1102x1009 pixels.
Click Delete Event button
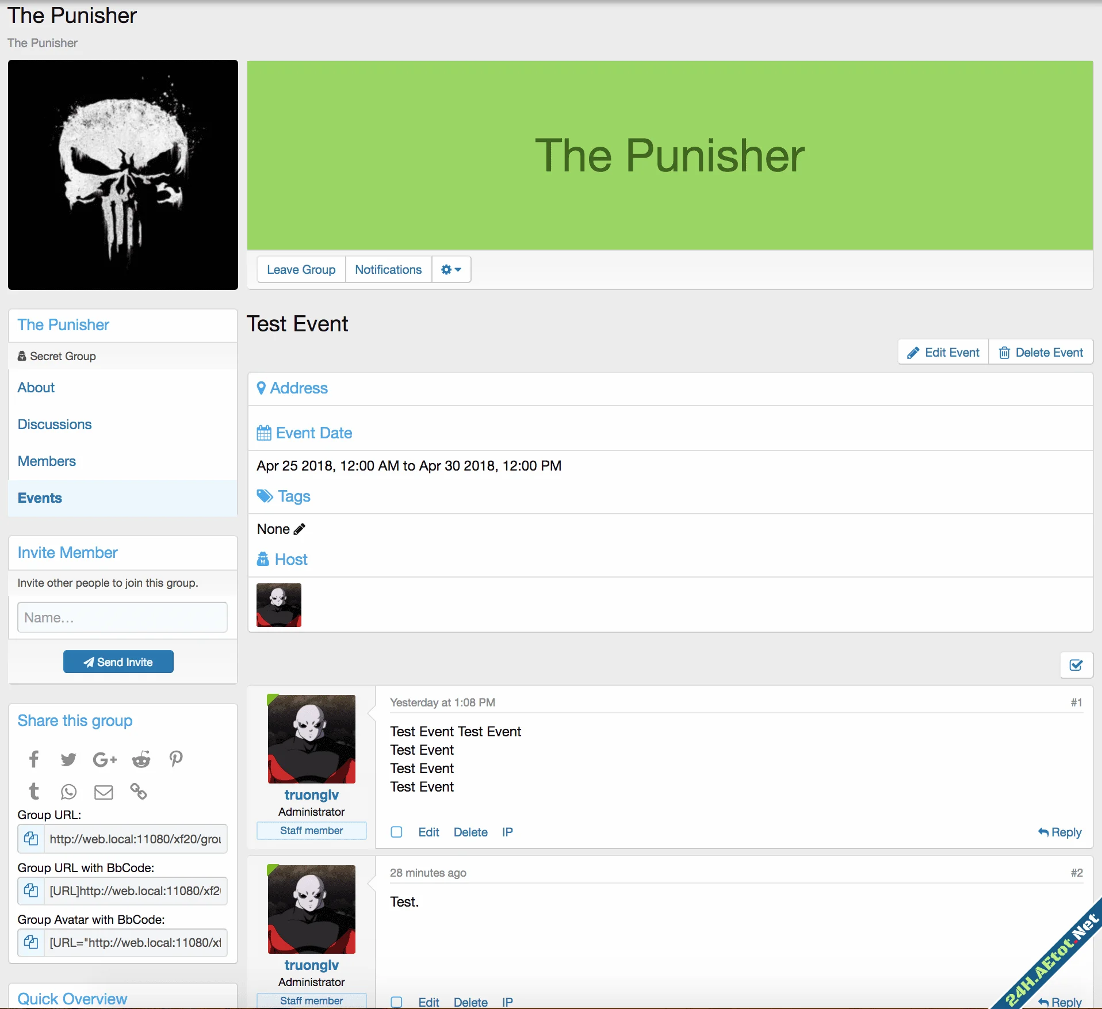[x=1041, y=352]
